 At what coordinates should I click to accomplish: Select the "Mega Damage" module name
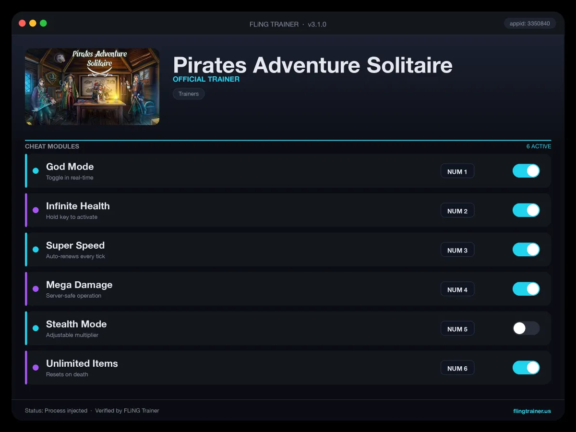click(x=79, y=285)
